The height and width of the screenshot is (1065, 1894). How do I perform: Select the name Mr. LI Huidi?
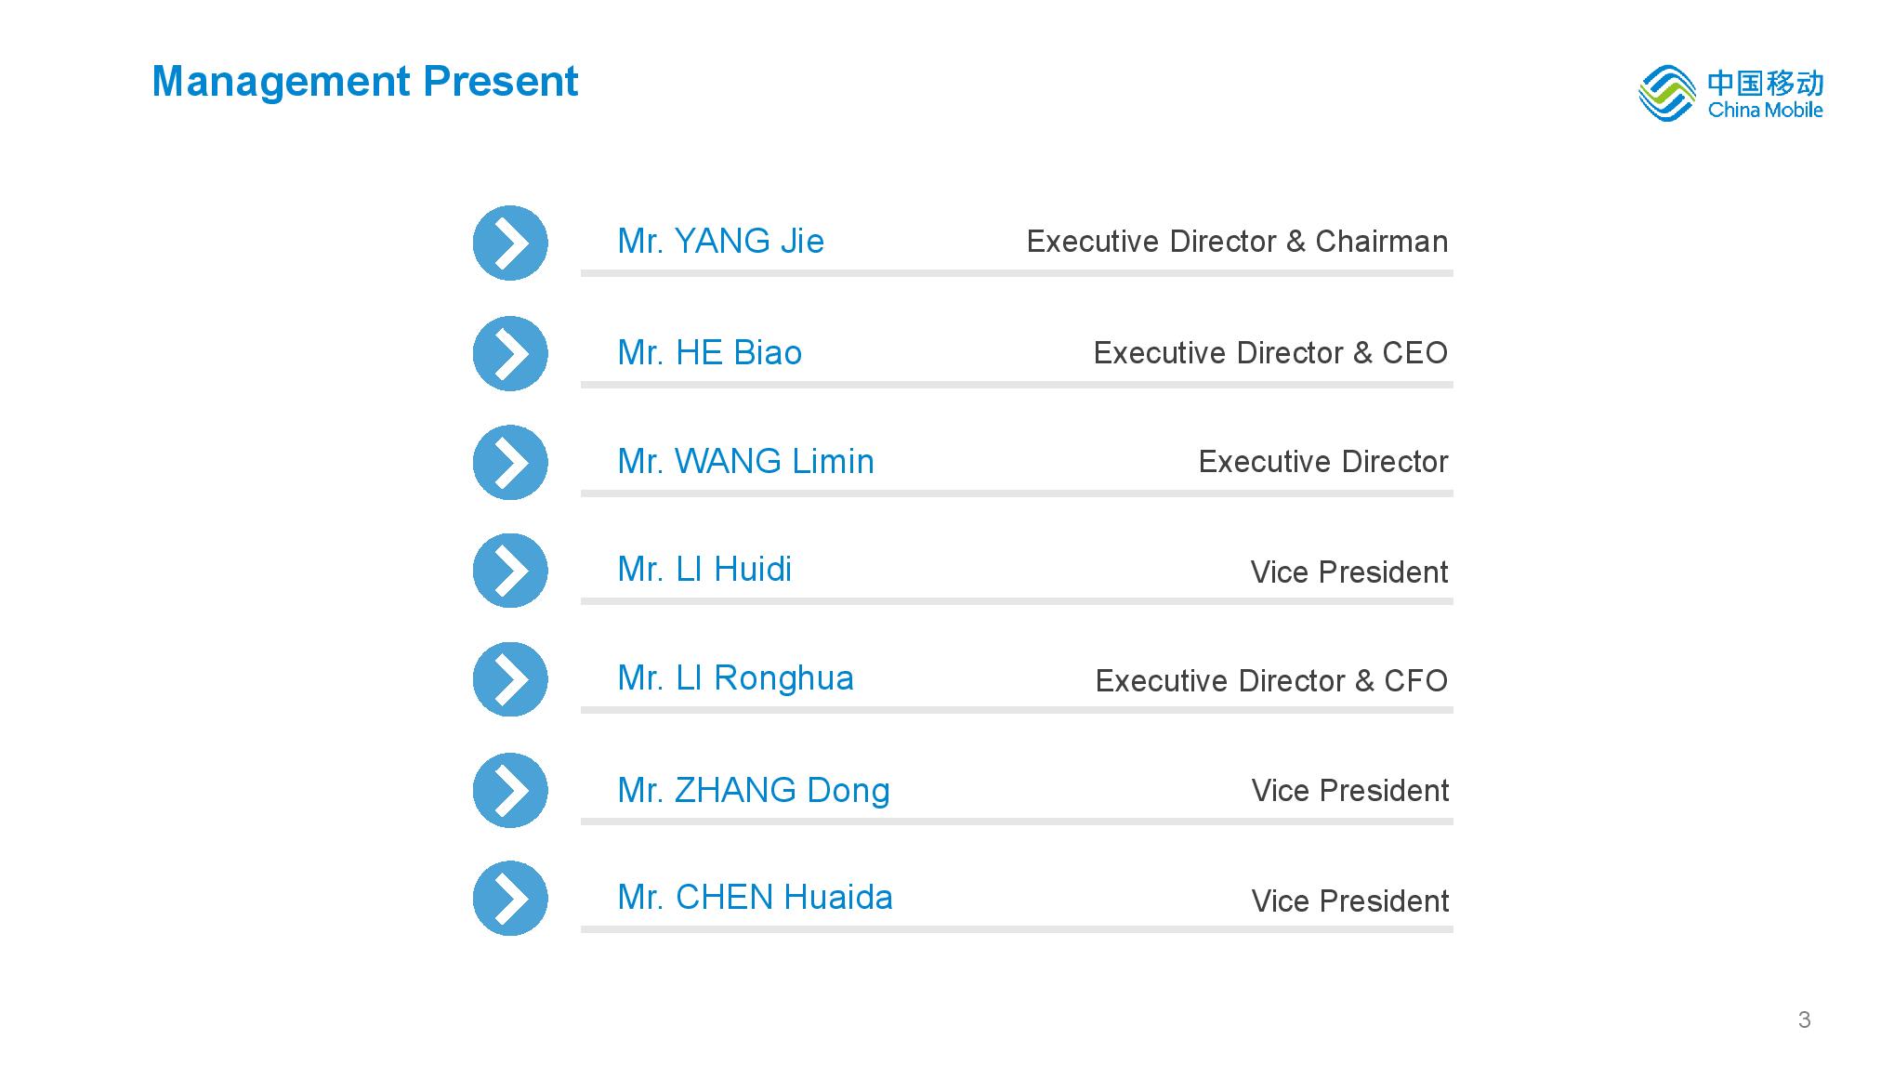(704, 570)
